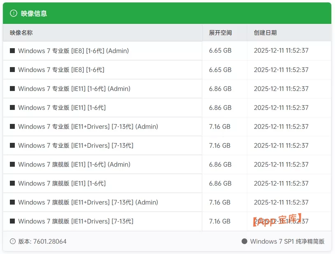Click the 展开空间 column header

pyautogui.click(x=221, y=33)
